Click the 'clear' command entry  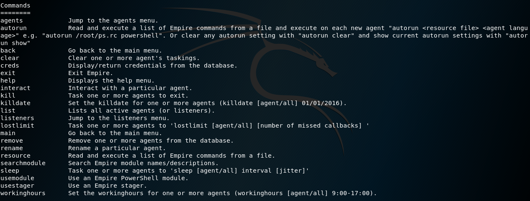[10, 58]
